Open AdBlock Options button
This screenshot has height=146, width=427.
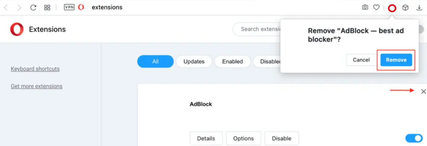click(x=243, y=139)
